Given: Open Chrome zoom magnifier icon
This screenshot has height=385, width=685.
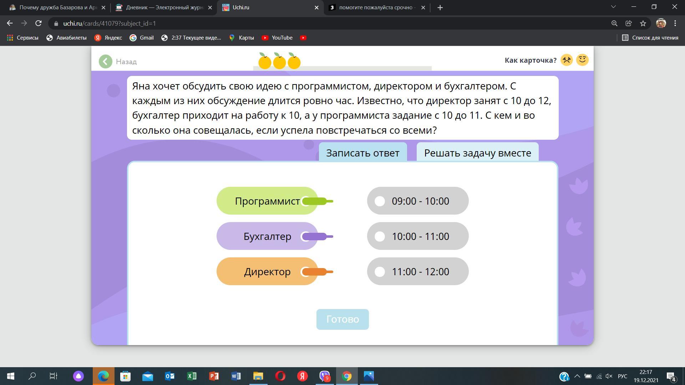Looking at the screenshot, I should coord(614,24).
